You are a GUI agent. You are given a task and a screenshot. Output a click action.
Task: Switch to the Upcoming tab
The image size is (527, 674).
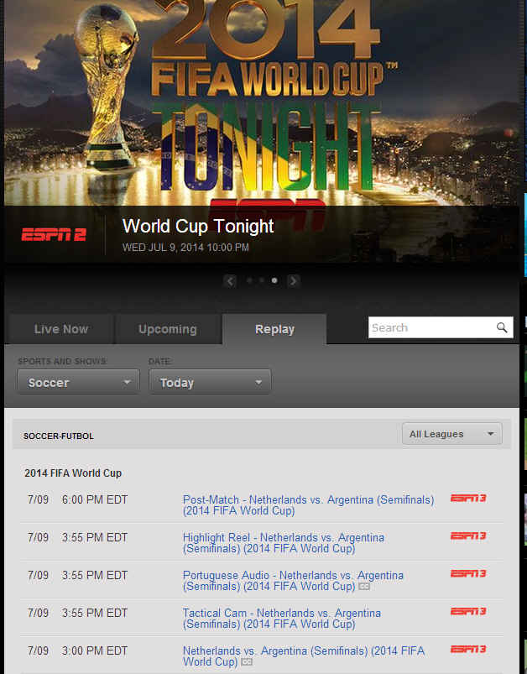pyautogui.click(x=168, y=329)
